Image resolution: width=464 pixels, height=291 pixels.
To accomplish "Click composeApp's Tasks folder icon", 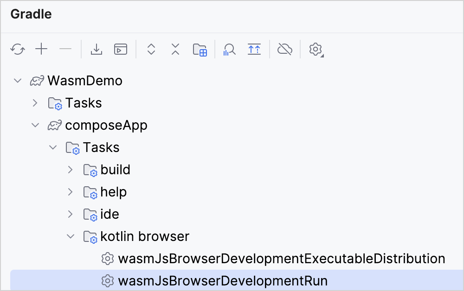I will coord(72,148).
